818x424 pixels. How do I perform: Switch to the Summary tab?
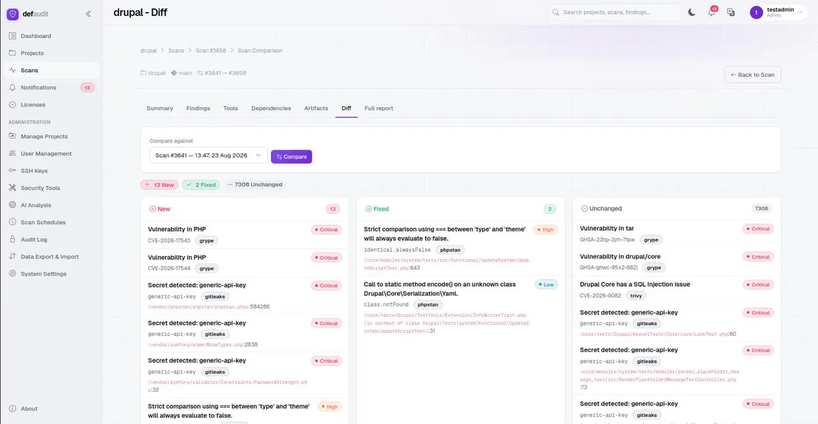pyautogui.click(x=160, y=109)
